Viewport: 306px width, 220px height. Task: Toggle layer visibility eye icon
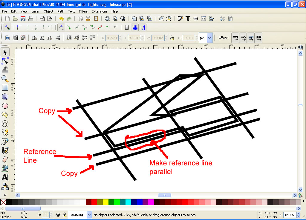coord(58,215)
